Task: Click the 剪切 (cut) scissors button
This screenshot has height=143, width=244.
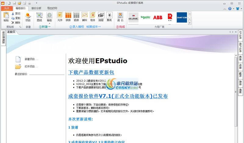Action: click(16, 14)
